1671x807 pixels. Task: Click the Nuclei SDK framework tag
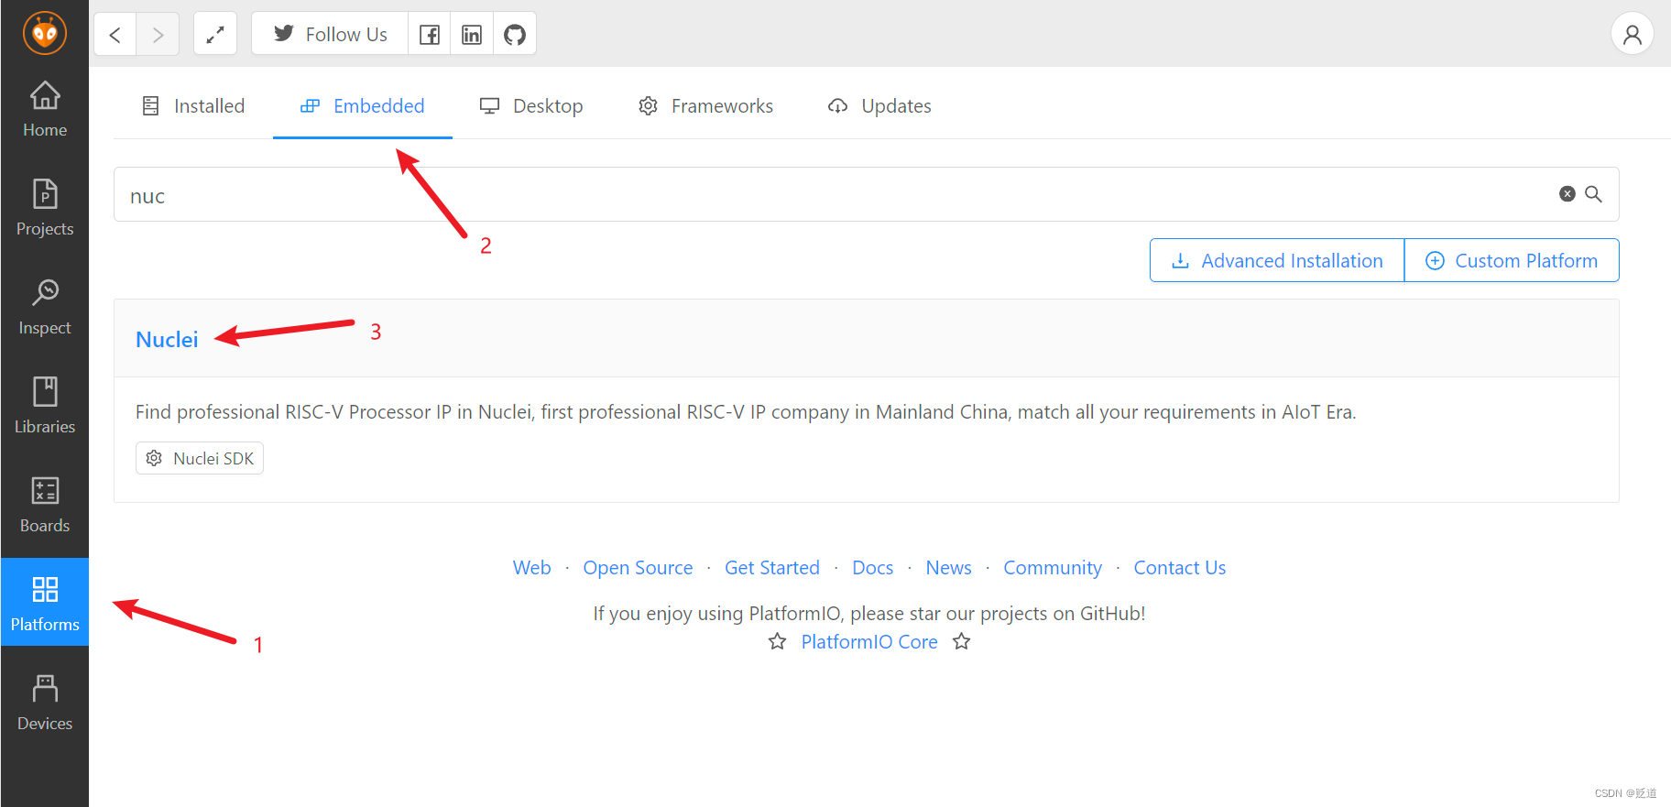click(200, 458)
